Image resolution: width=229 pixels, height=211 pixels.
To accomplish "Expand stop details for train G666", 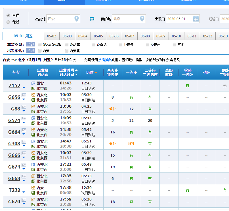I will tap(24, 157).
